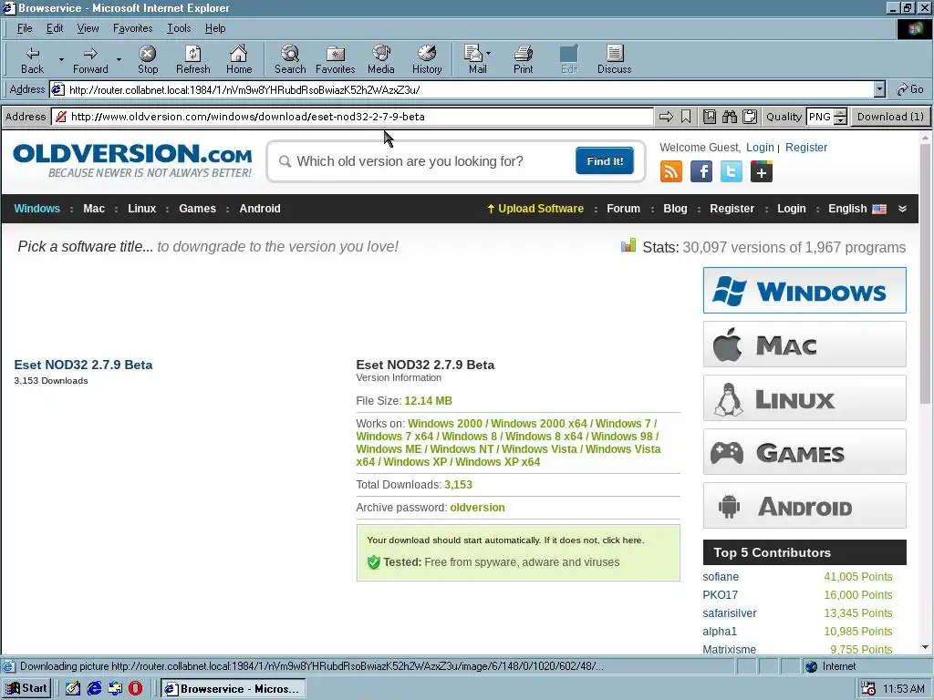This screenshot has width=934, height=700.
Task: Click the Browservice URL address field
Action: coord(353,117)
